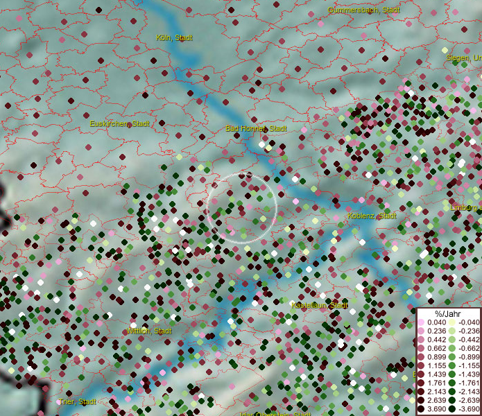Select the light green swatch for -0.442

[452, 340]
